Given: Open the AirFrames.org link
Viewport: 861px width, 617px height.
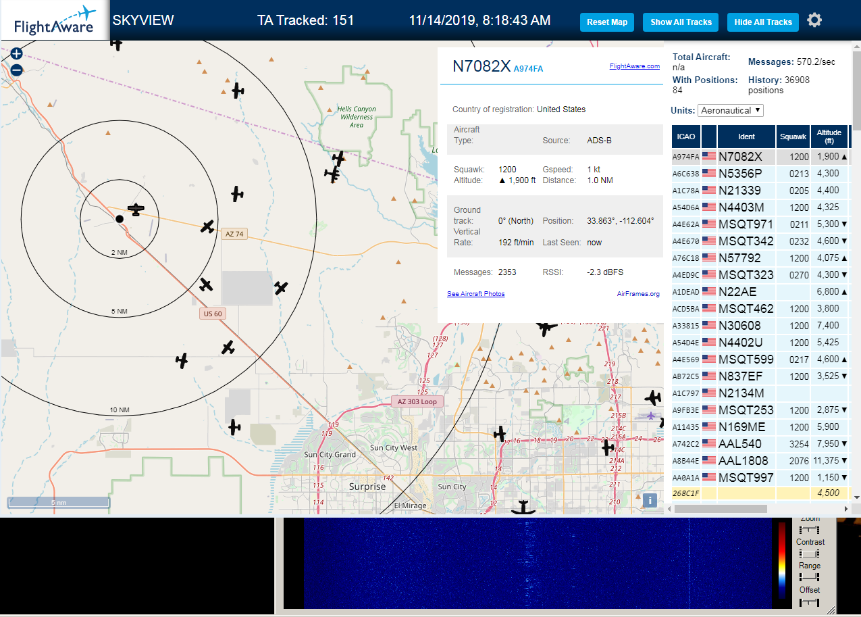Looking at the screenshot, I should pyautogui.click(x=638, y=294).
